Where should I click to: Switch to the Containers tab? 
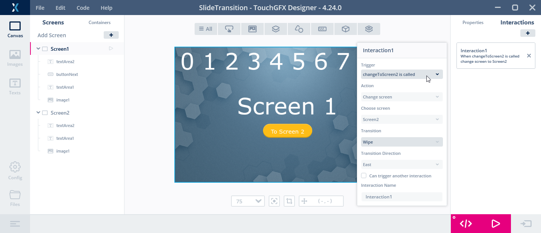tap(100, 23)
